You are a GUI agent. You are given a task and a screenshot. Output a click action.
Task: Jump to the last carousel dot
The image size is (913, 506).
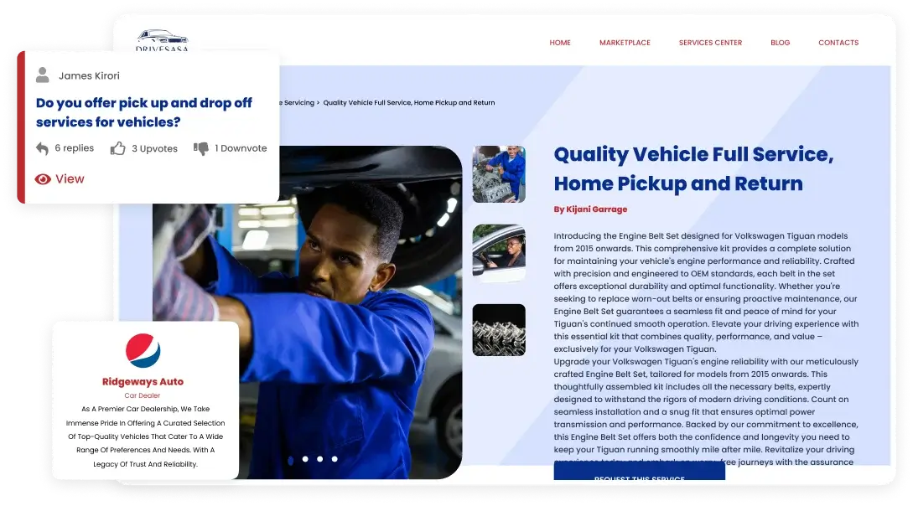click(x=335, y=459)
